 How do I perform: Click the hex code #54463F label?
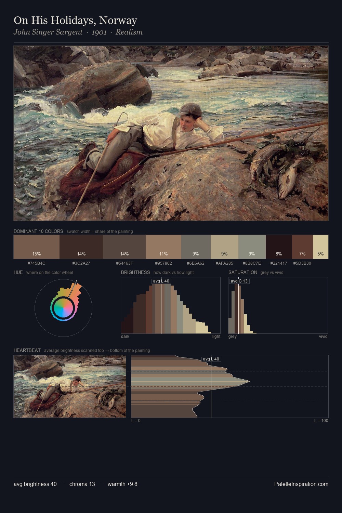tap(124, 263)
